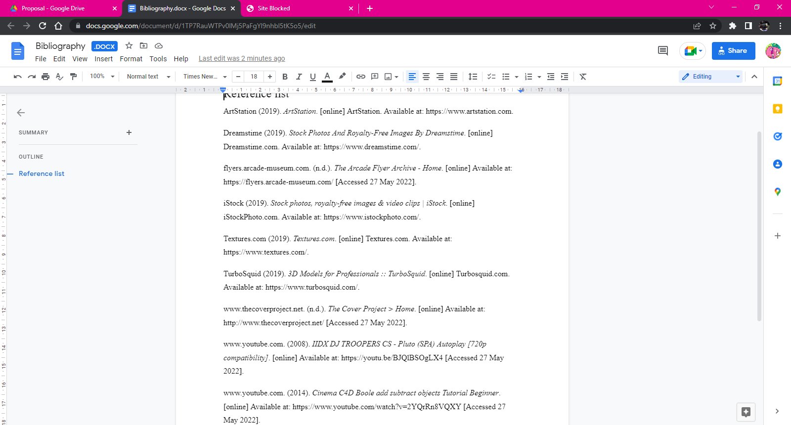Screen dimensions: 791x425
Task: Click the blue Share button
Action: pos(733,51)
